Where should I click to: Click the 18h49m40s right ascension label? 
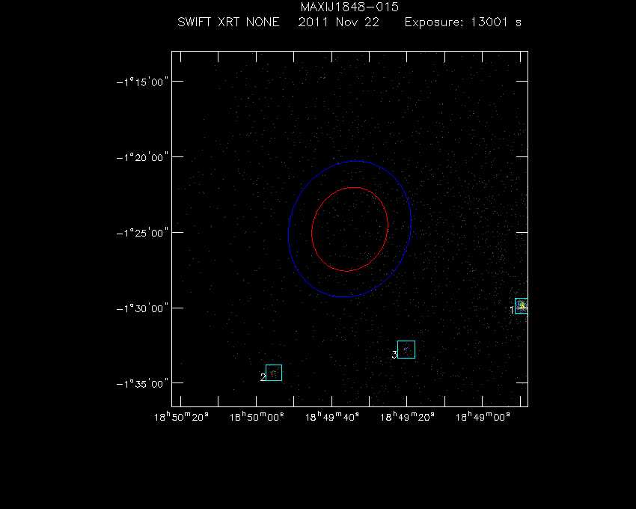(x=332, y=417)
